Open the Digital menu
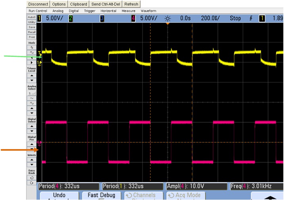The image size is (284, 200). [74, 11]
